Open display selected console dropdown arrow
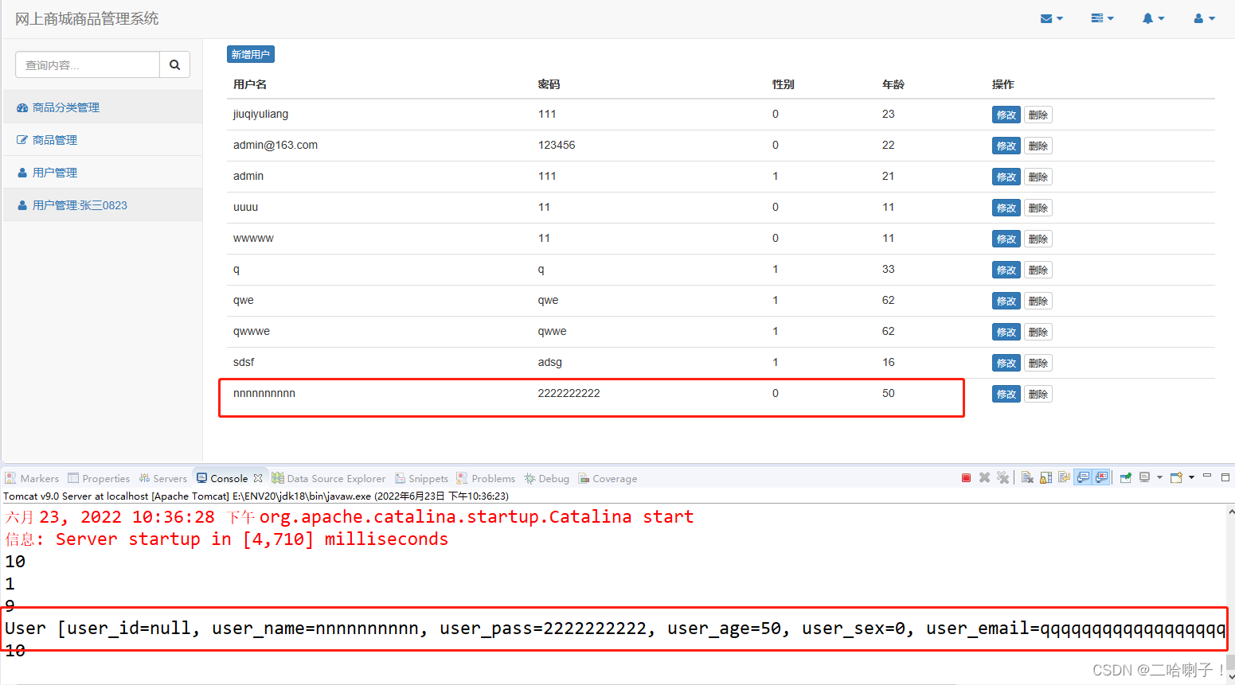1235x685 pixels. [x=1159, y=477]
